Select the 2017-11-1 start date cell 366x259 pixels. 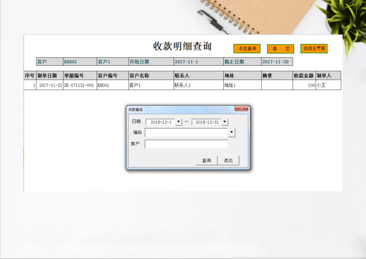pos(198,61)
